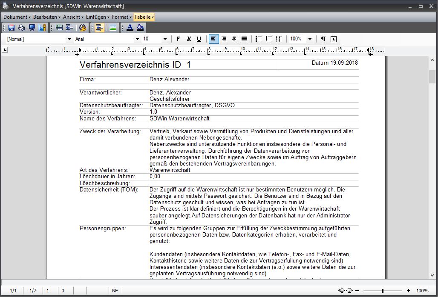This screenshot has height=297, width=438.
Task: Click the tab type selector at the ruler's left end
Action: click(x=5, y=50)
